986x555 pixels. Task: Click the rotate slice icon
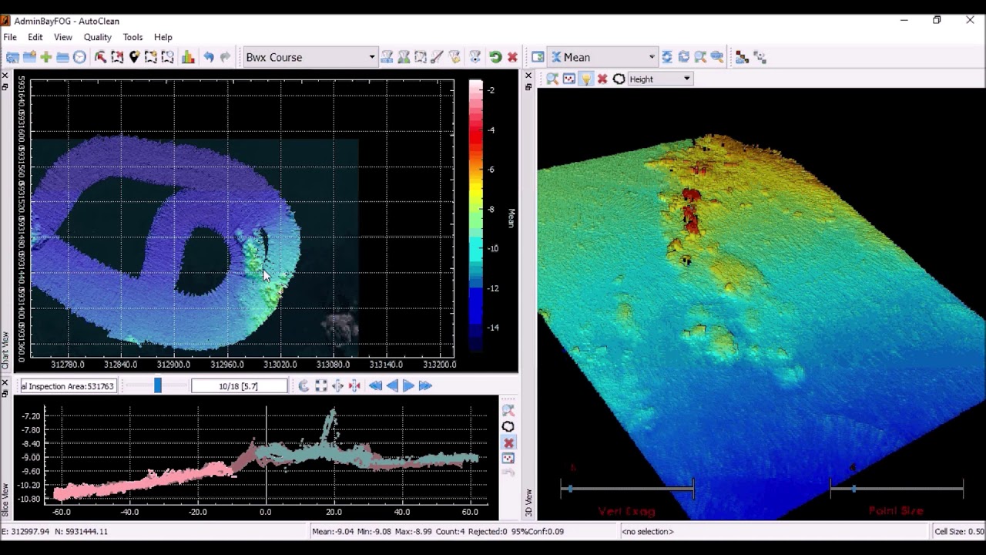[x=304, y=385]
